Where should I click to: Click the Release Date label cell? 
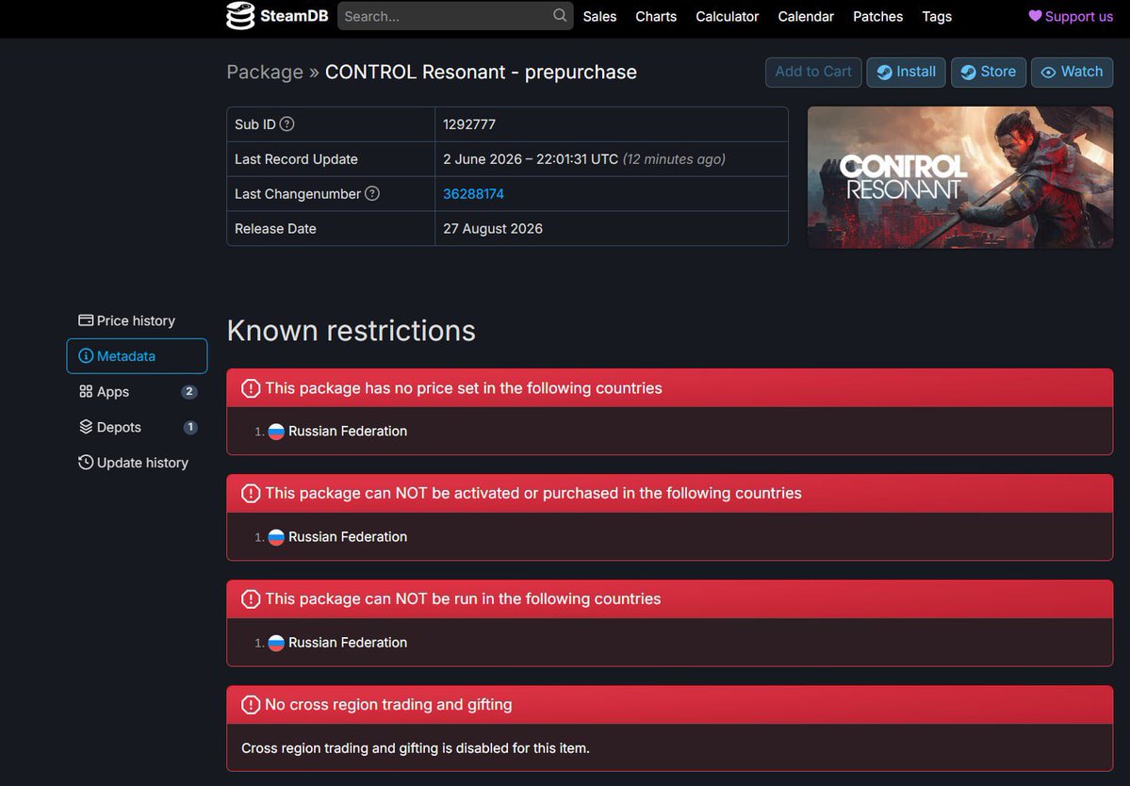coord(331,228)
